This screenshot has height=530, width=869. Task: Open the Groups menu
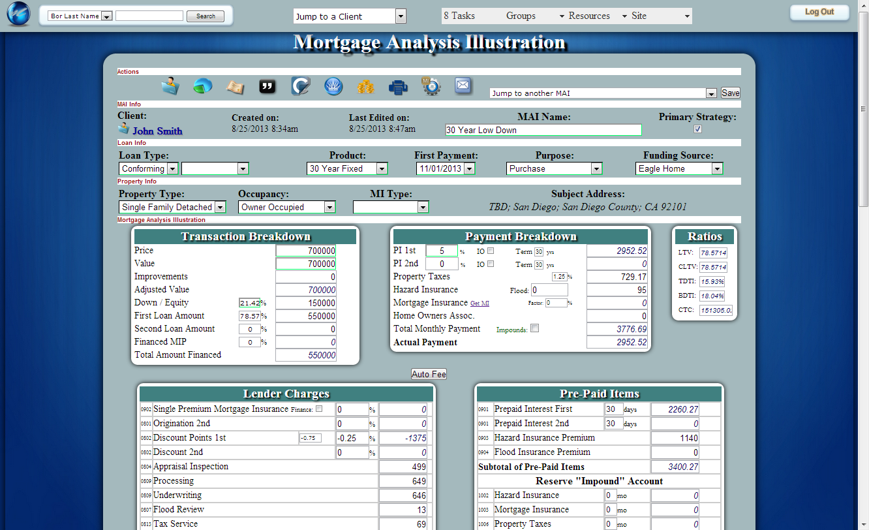tap(521, 15)
